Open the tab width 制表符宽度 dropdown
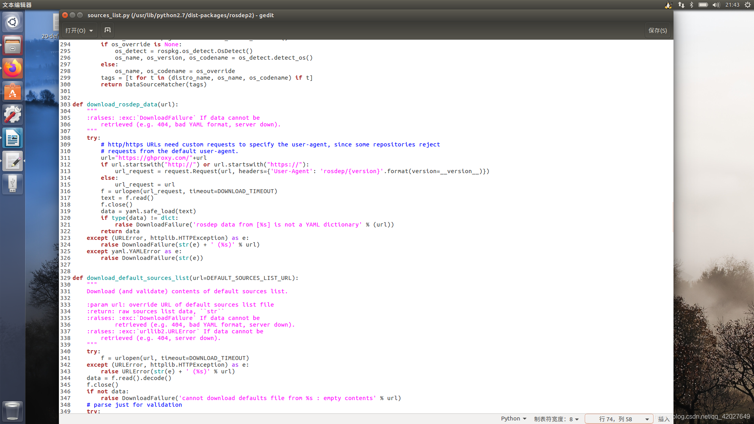The height and width of the screenshot is (424, 754). point(556,419)
